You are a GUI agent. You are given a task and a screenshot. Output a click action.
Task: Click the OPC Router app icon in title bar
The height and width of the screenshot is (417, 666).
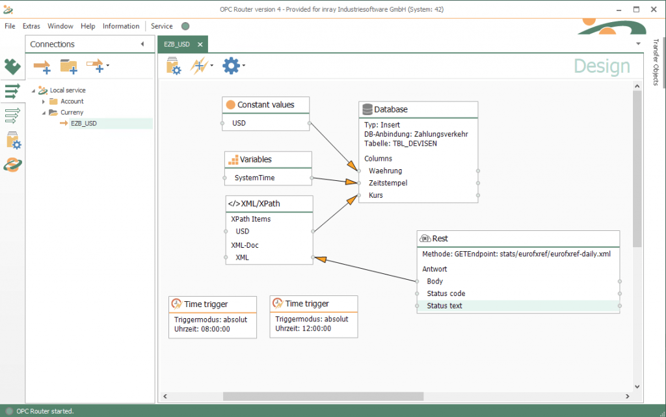click(x=8, y=9)
